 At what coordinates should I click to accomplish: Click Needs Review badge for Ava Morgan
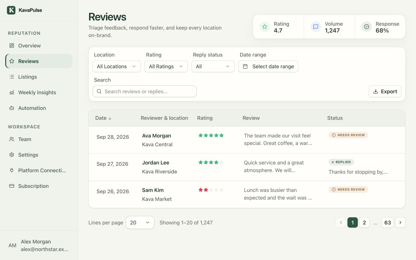coord(348,135)
